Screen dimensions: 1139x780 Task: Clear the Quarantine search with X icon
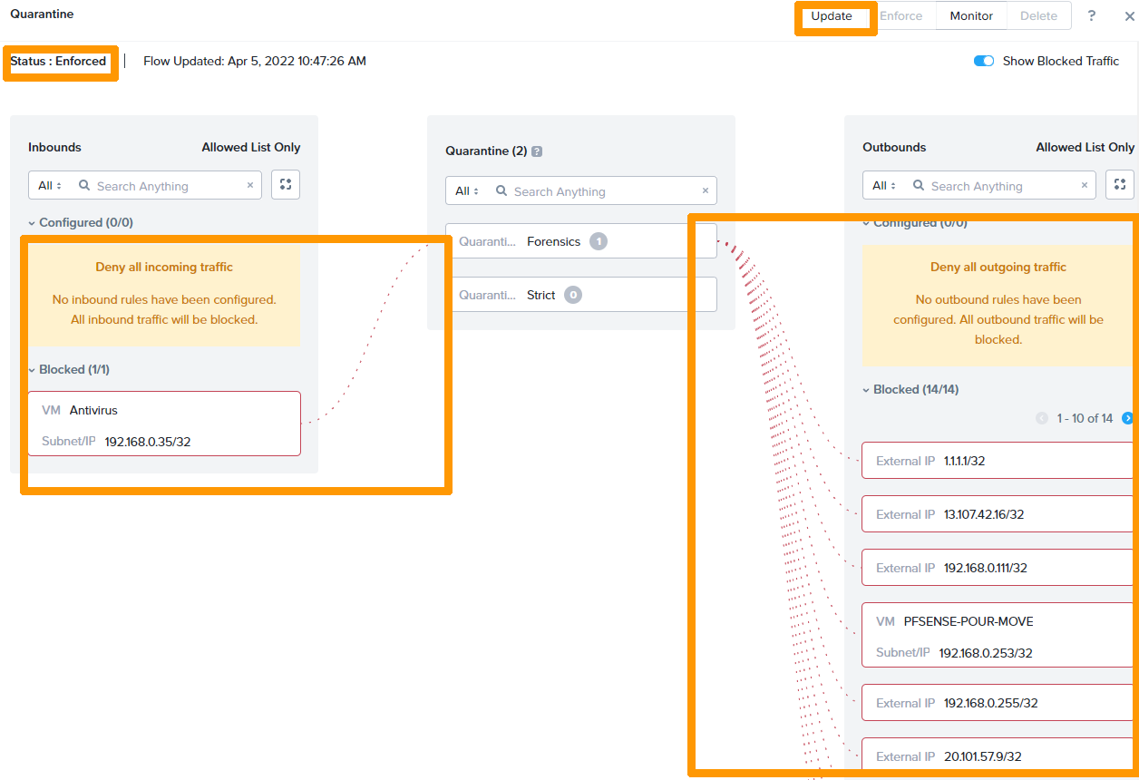pos(705,191)
